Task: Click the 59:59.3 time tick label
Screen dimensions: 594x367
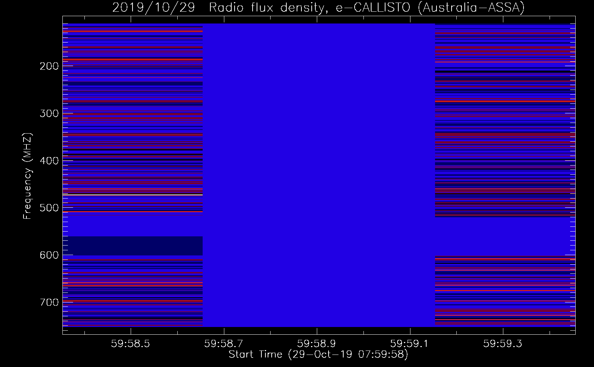Action: 502,344
